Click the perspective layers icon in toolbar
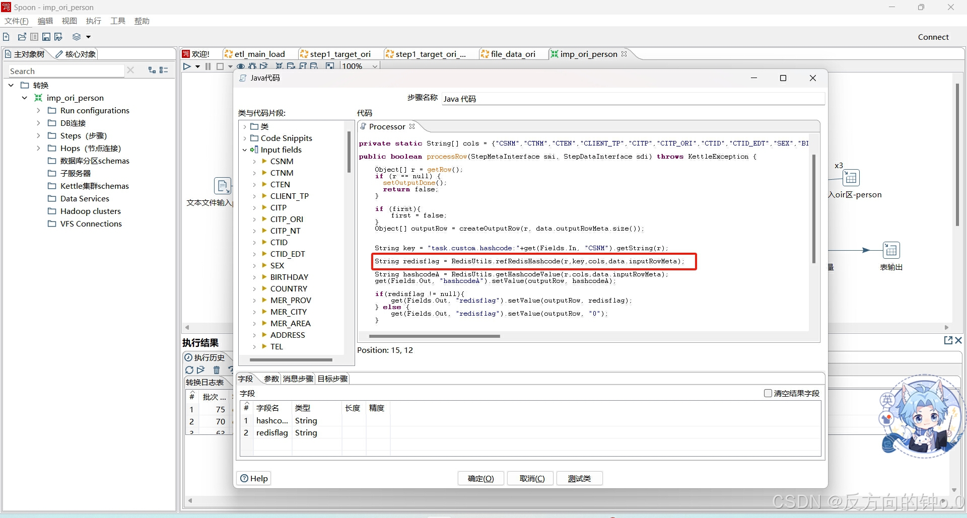Viewport: 967px width, 518px height. pos(77,37)
